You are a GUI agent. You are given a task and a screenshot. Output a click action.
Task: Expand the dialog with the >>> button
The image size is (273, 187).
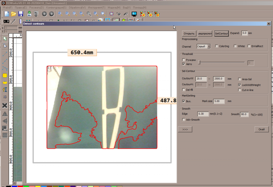(185, 129)
